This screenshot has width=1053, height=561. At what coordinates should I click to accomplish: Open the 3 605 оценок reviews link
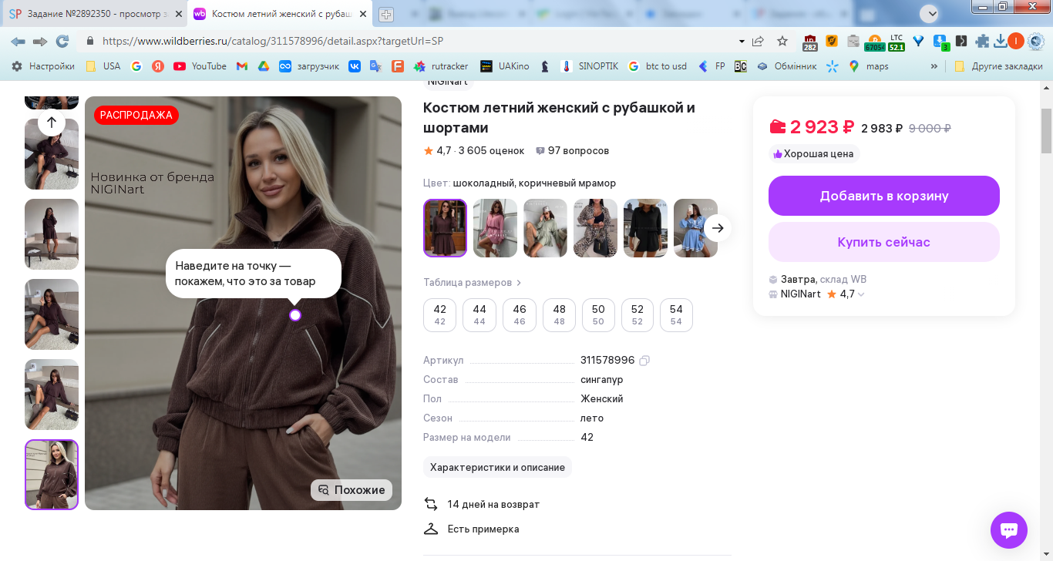[491, 151]
